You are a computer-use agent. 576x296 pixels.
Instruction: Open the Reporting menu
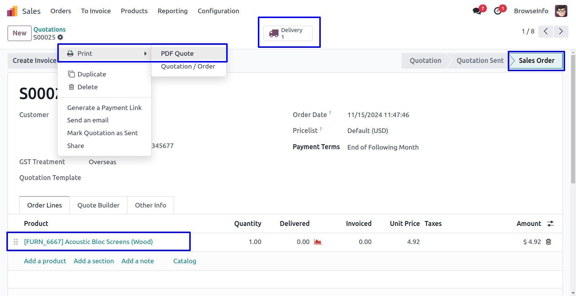[173, 11]
